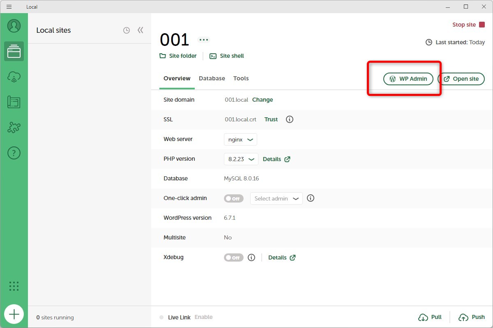Select the 001.local domain text
This screenshot has width=493, height=328.
(236, 100)
